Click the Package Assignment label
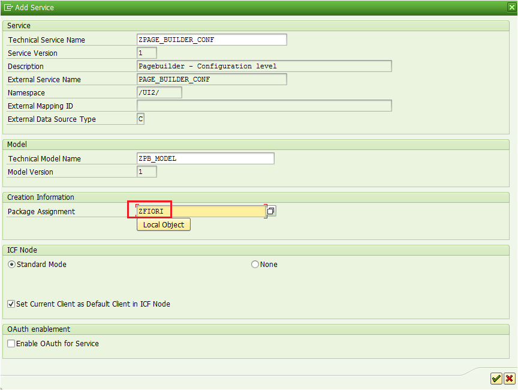This screenshot has height=390, width=518. pos(41,212)
